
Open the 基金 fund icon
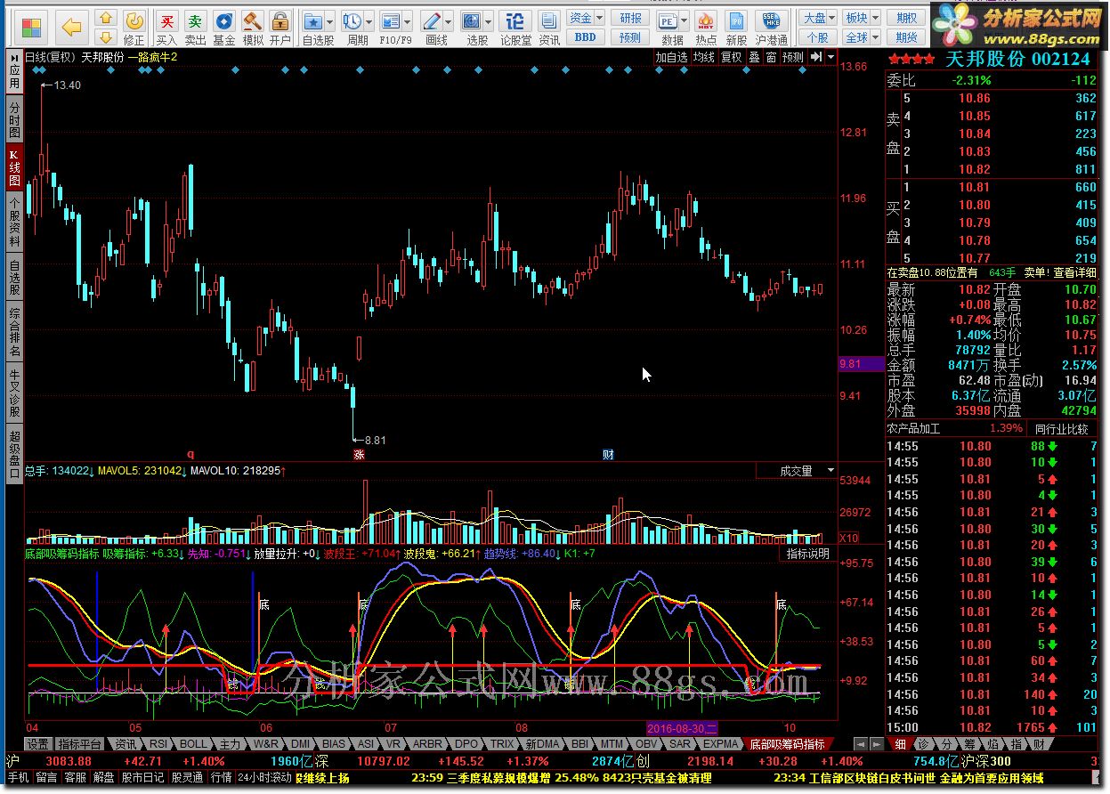point(224,27)
